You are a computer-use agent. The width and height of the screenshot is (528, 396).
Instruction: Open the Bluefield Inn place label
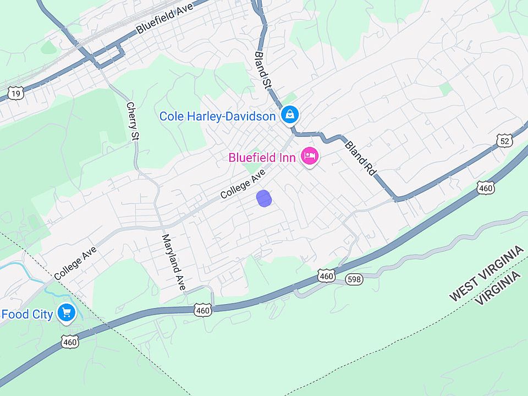(262, 158)
